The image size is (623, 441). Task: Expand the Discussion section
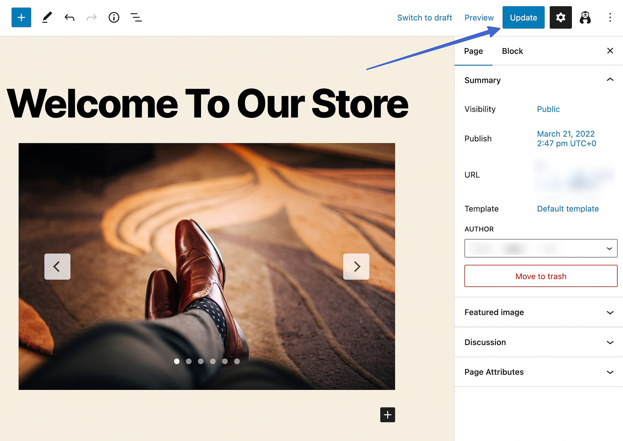[x=610, y=342]
